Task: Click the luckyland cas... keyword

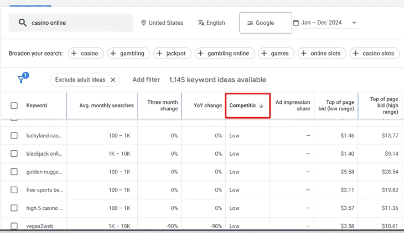Action: click(44, 135)
